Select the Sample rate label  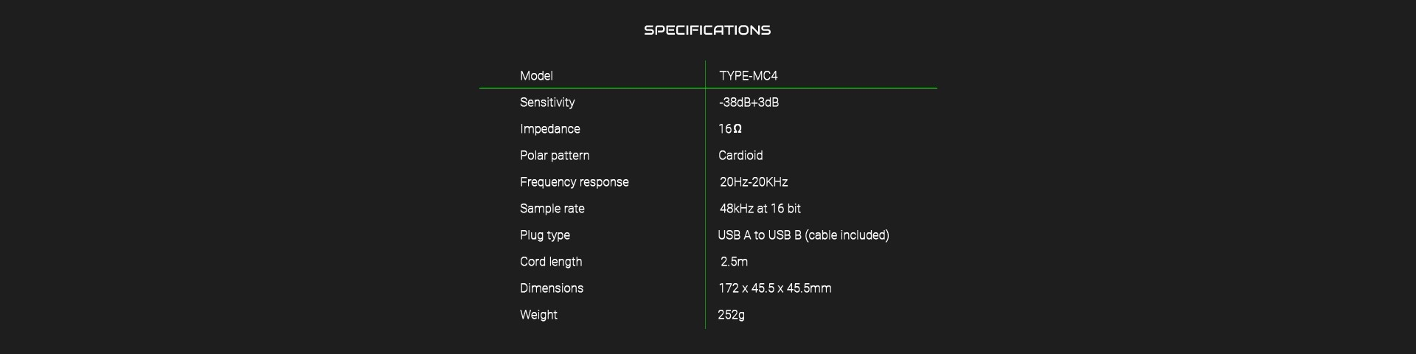click(552, 209)
